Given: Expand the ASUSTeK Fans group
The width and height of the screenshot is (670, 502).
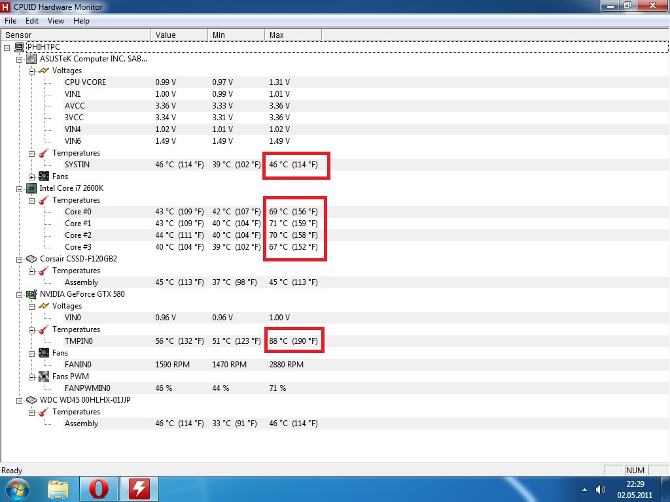Looking at the screenshot, I should point(31,177).
